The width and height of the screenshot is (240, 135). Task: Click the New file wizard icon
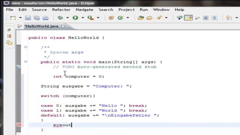click(13, 18)
